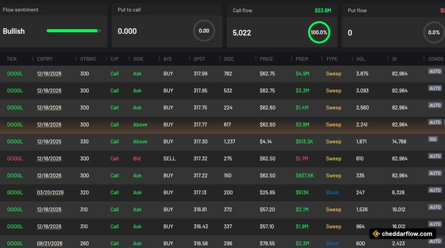Click Sweep type in the 3,093 volume row
Viewport: 445px width, 248px height.
pos(333,91)
